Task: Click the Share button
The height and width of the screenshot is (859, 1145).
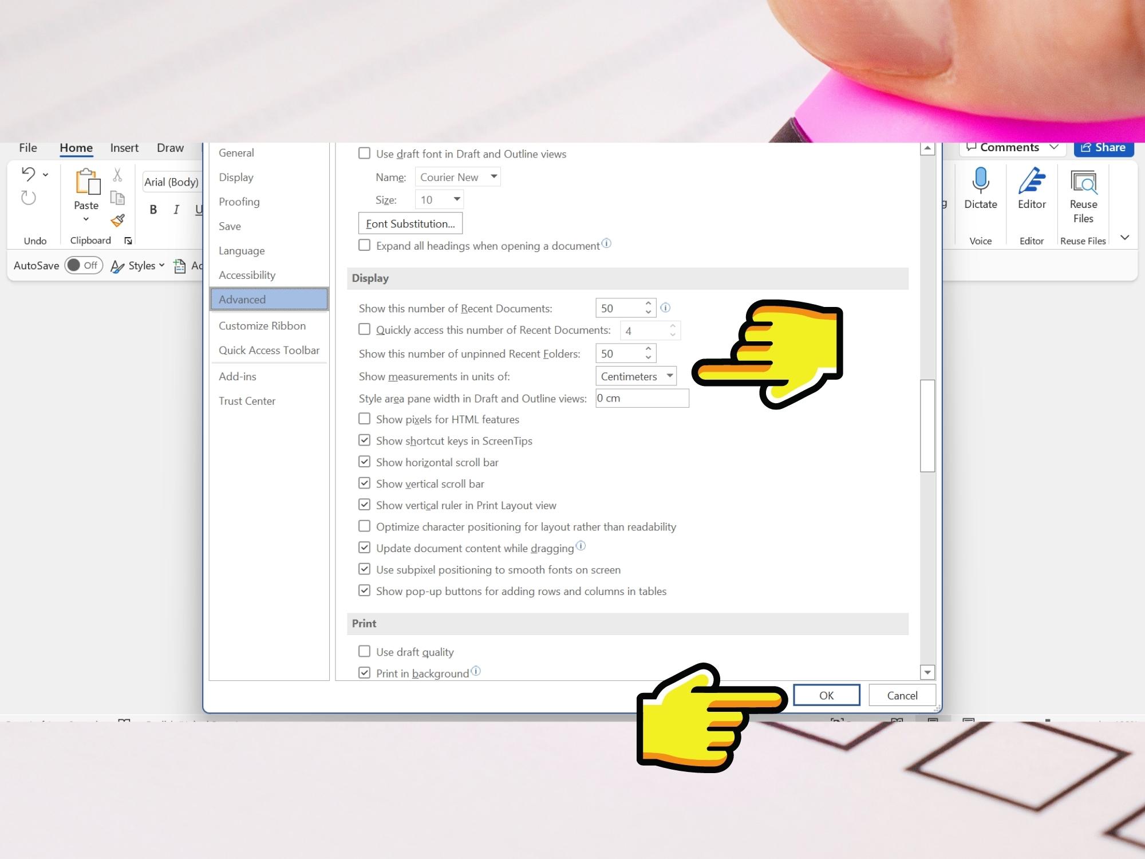Action: (x=1104, y=148)
